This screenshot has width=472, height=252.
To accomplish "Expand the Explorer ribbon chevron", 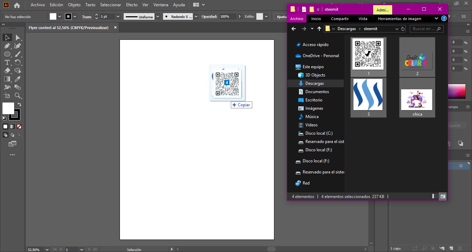I will tap(436, 19).
